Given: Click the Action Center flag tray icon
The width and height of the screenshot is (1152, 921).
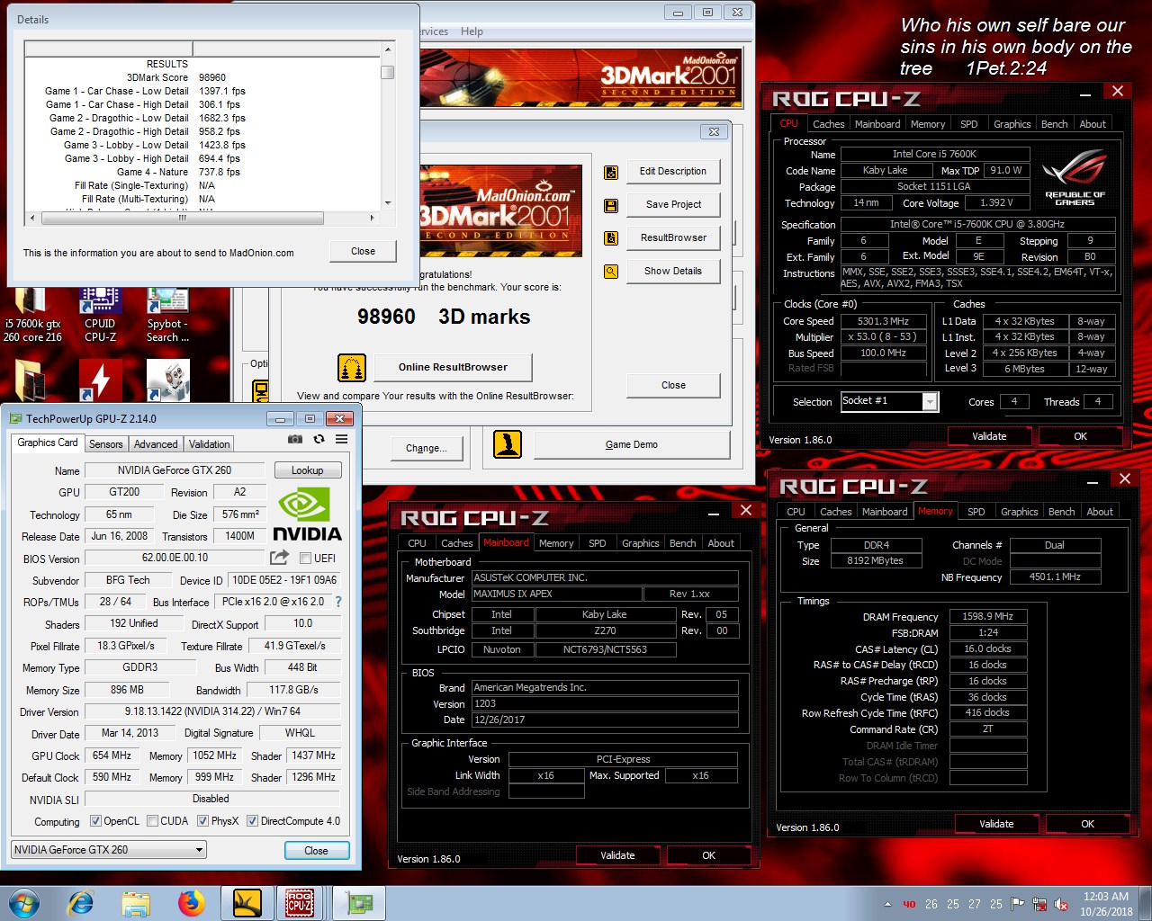Looking at the screenshot, I should tap(1018, 904).
